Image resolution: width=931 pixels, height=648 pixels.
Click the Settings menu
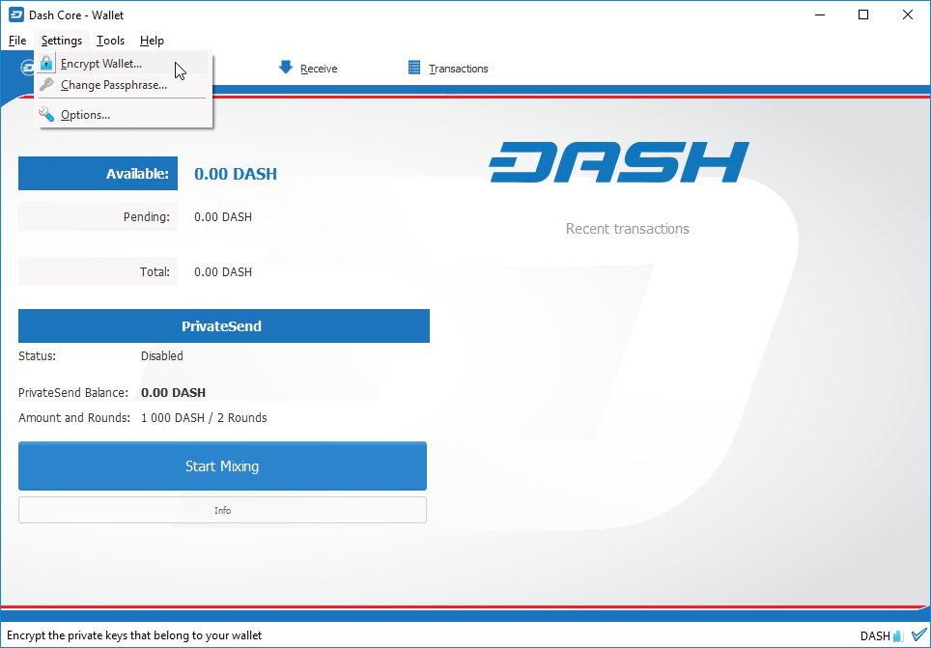click(62, 41)
